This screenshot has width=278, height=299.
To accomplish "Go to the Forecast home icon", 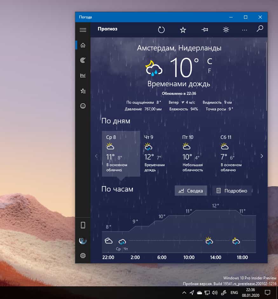I will [83, 45].
